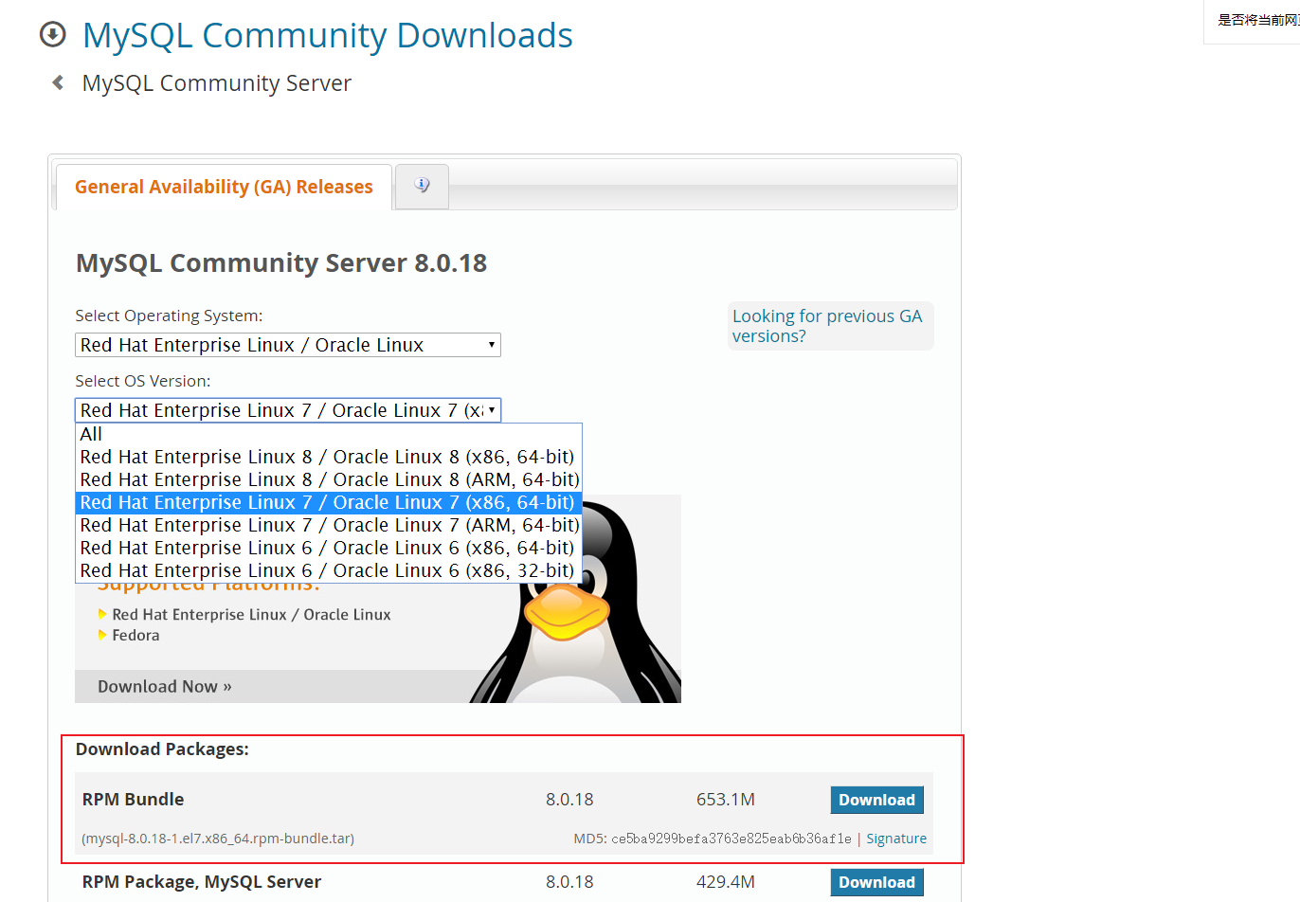Select 'All' in OS version list
Viewport: 1300px width, 902px height.
329,434
